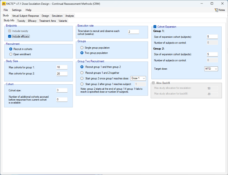Select Open enrollment radio button

coord(11,54)
